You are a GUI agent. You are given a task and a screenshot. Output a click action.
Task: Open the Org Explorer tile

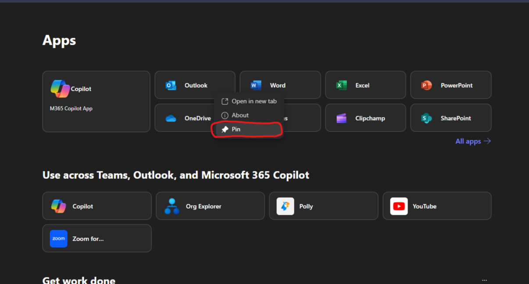210,206
